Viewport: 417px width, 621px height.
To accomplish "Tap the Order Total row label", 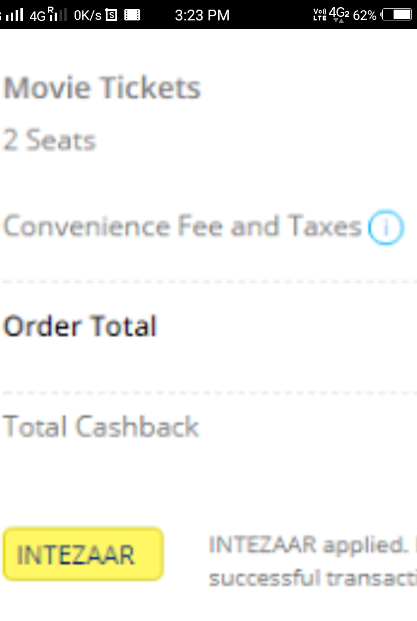I will (x=80, y=326).
